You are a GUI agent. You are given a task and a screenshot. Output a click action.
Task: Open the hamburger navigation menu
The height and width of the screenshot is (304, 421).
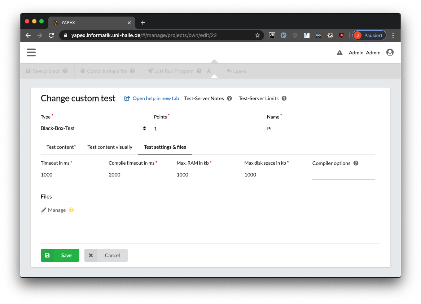[x=31, y=53]
